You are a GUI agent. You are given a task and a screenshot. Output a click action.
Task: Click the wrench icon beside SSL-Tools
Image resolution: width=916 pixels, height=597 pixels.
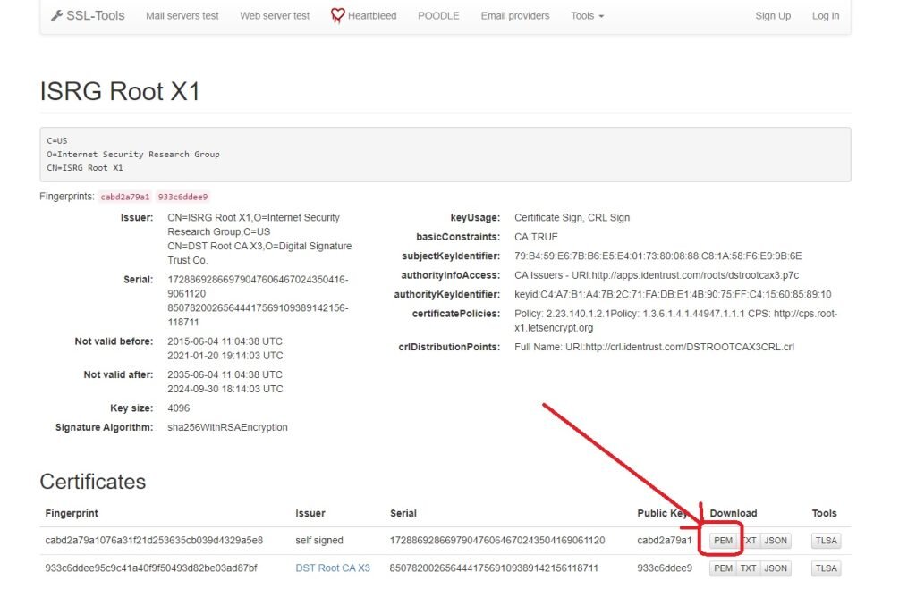(x=56, y=16)
